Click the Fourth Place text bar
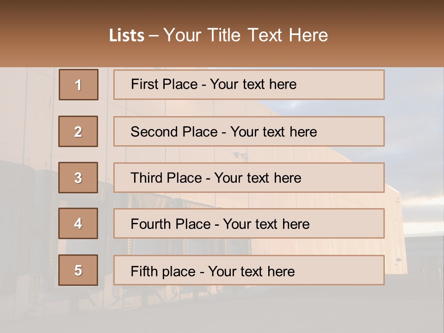The width and height of the screenshot is (444, 333). click(249, 223)
